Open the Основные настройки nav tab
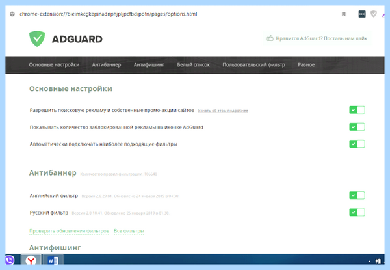This screenshot has height=270, width=390. [x=54, y=65]
